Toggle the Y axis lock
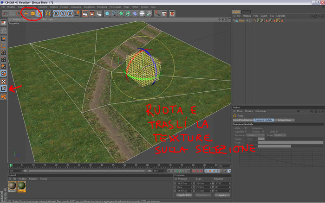325x203 pixels. [63, 13]
